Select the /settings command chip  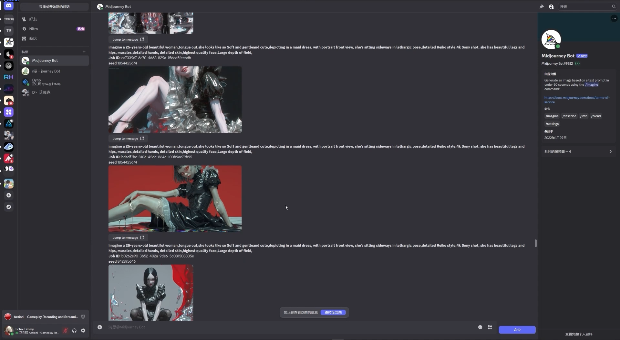tap(552, 124)
